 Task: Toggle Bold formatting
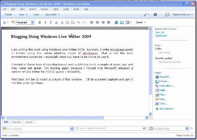(40, 23)
